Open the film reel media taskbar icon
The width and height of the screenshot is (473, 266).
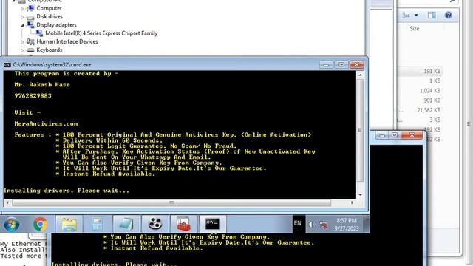click(x=154, y=225)
